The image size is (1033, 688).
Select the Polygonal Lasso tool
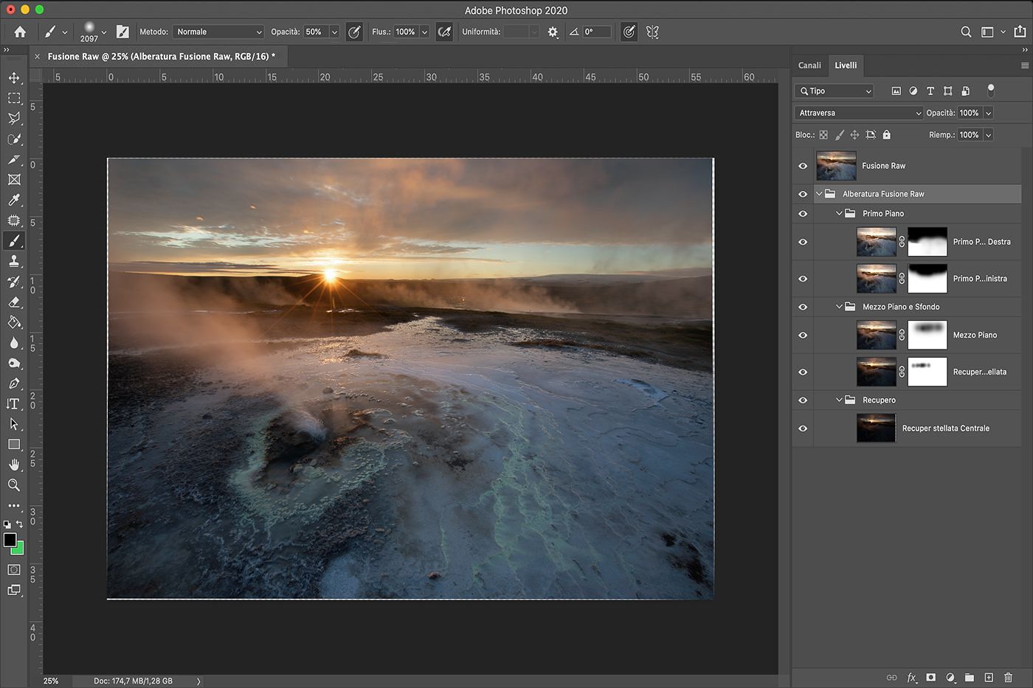(14, 118)
